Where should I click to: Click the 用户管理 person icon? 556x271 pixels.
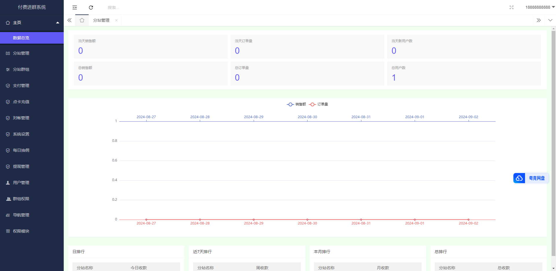point(8,183)
